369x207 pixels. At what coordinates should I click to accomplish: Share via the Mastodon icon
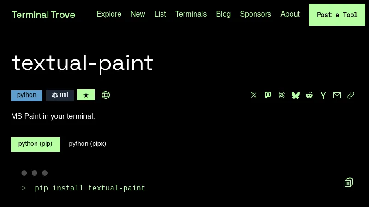pos(268,95)
